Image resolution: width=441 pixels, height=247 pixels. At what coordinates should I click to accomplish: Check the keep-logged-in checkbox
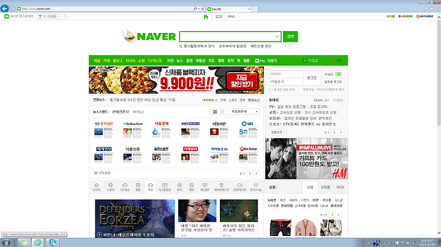[271, 89]
